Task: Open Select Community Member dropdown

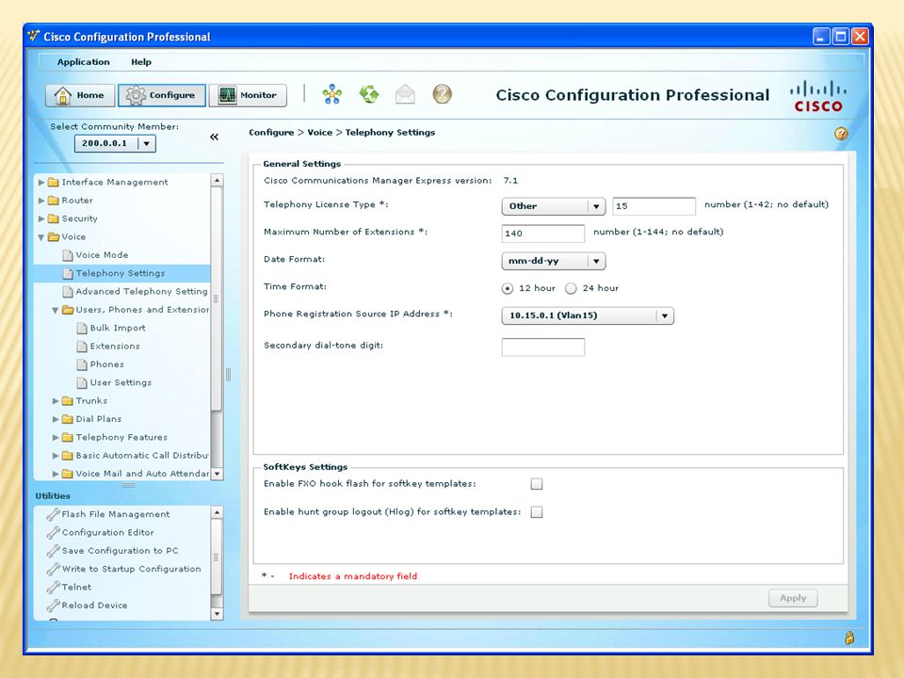Action: pyautogui.click(x=115, y=143)
